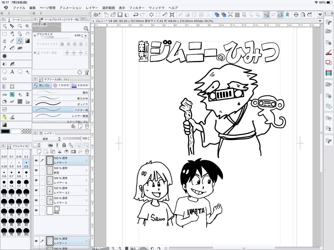This screenshot has height=250, width=334.
Task: Open the アニメーション menu
Action: tap(70, 8)
